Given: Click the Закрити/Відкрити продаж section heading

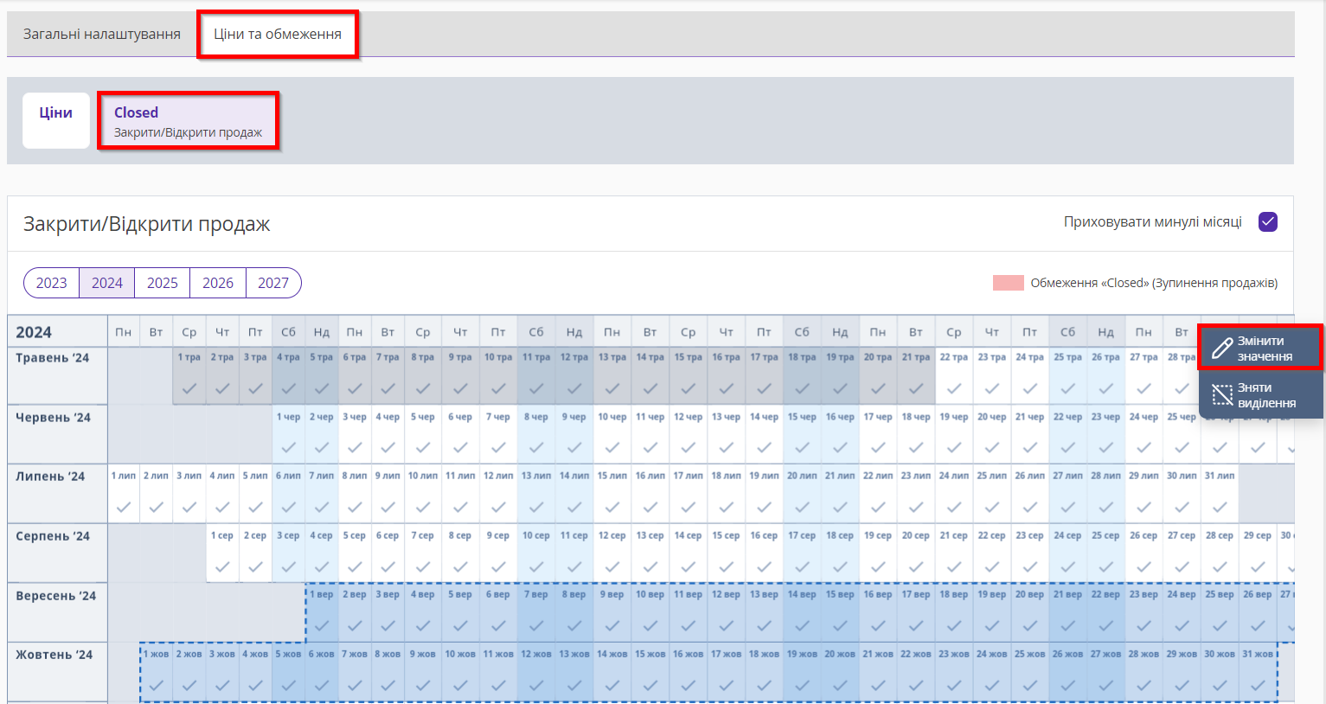Looking at the screenshot, I should point(147,224).
